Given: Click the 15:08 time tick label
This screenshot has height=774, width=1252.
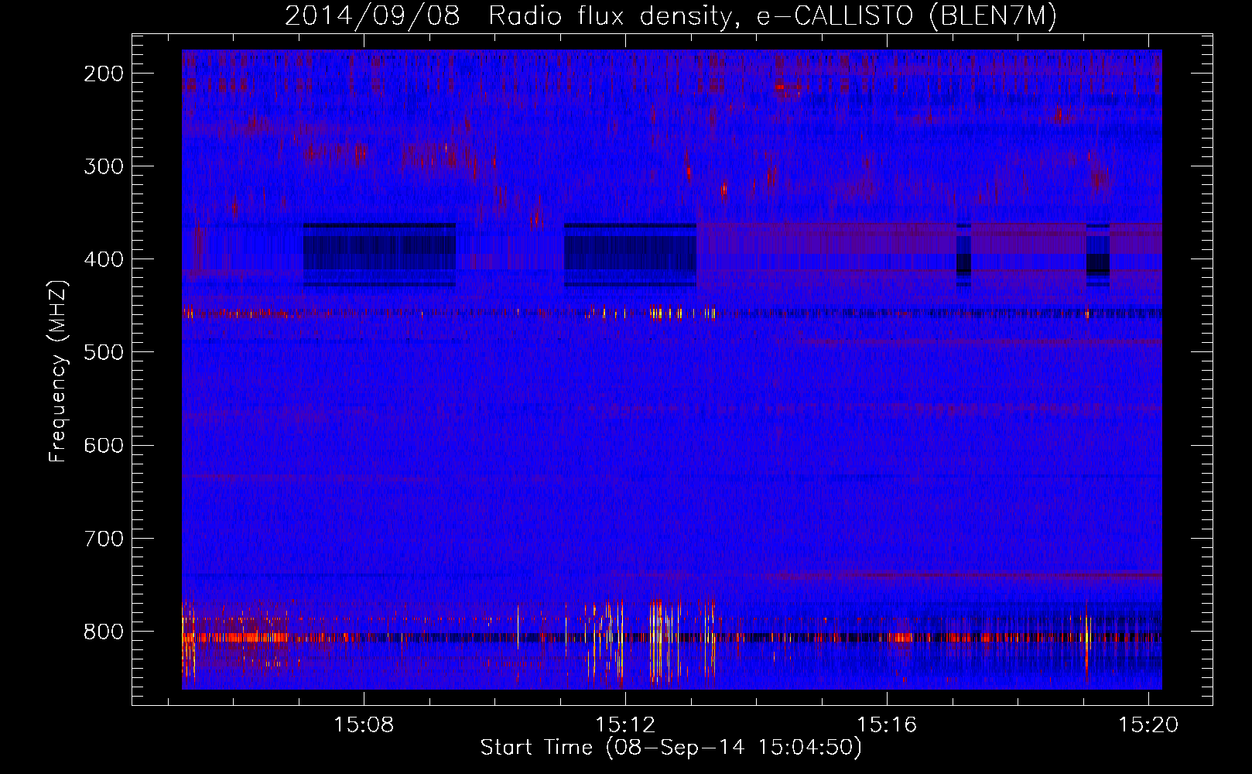Looking at the screenshot, I should pos(364,724).
